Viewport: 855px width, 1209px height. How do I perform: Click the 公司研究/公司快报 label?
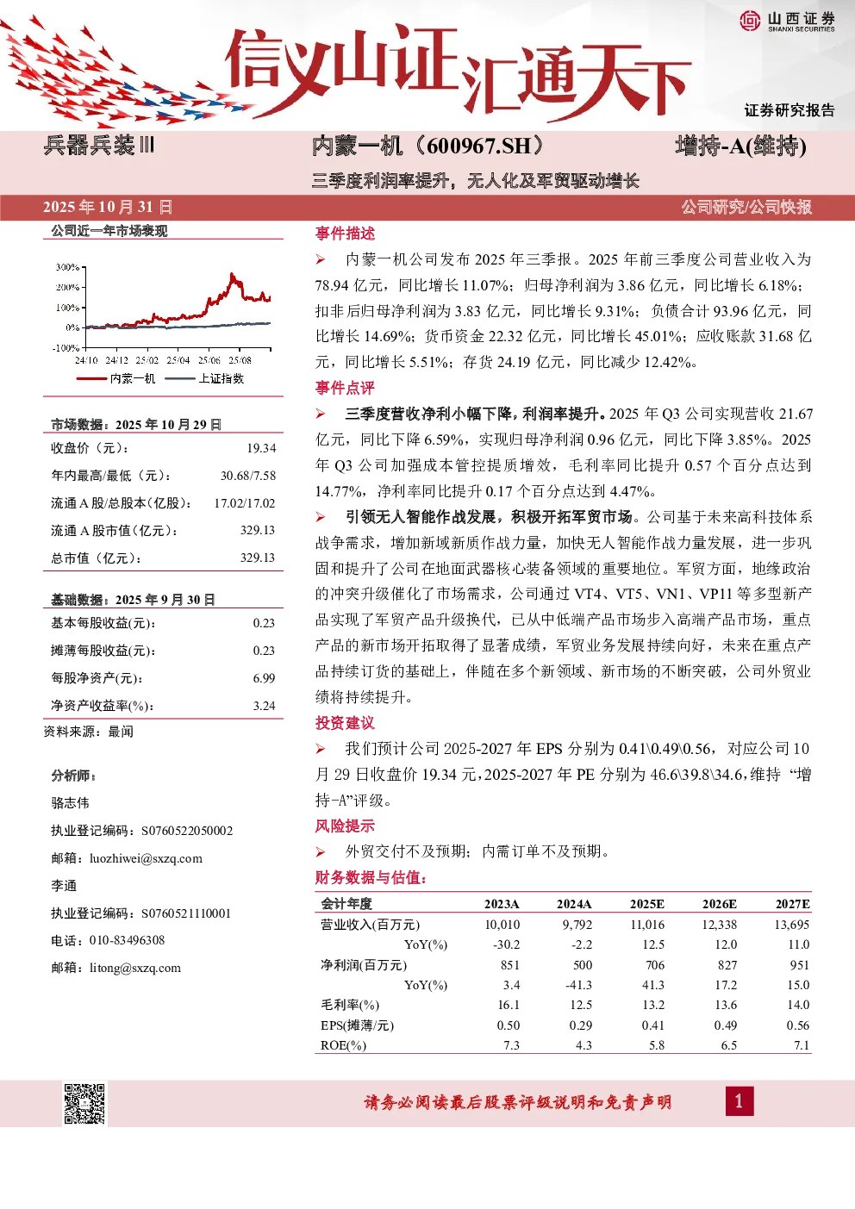[x=746, y=207]
